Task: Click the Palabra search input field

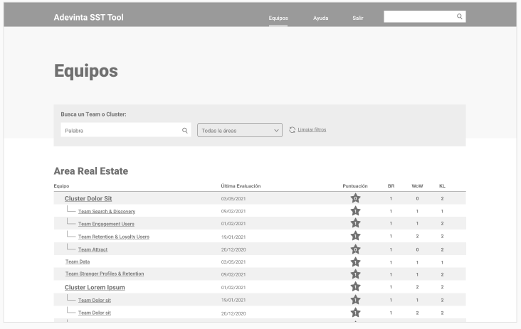Action: tap(120, 131)
